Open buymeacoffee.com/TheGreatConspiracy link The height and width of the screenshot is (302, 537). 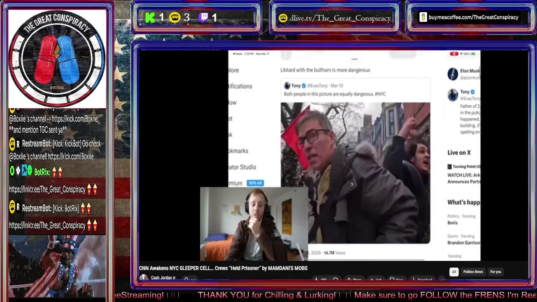[x=473, y=17]
